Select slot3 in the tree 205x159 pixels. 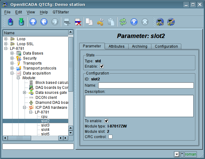point(45,125)
